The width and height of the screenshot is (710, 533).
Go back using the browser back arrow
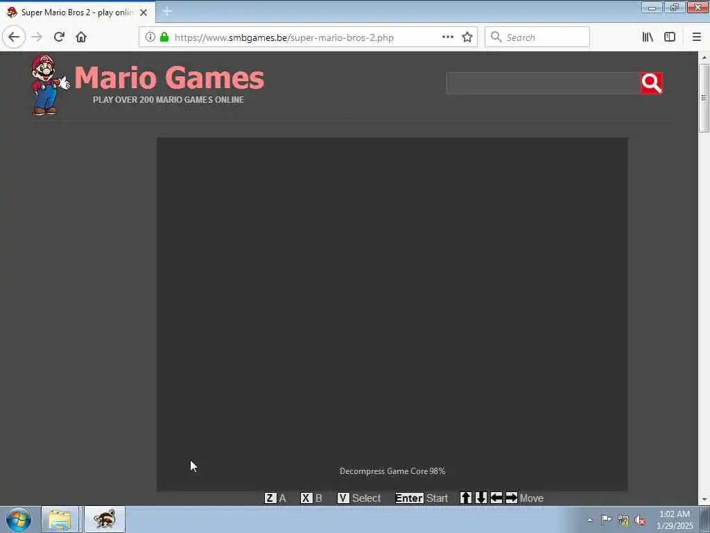coord(14,37)
